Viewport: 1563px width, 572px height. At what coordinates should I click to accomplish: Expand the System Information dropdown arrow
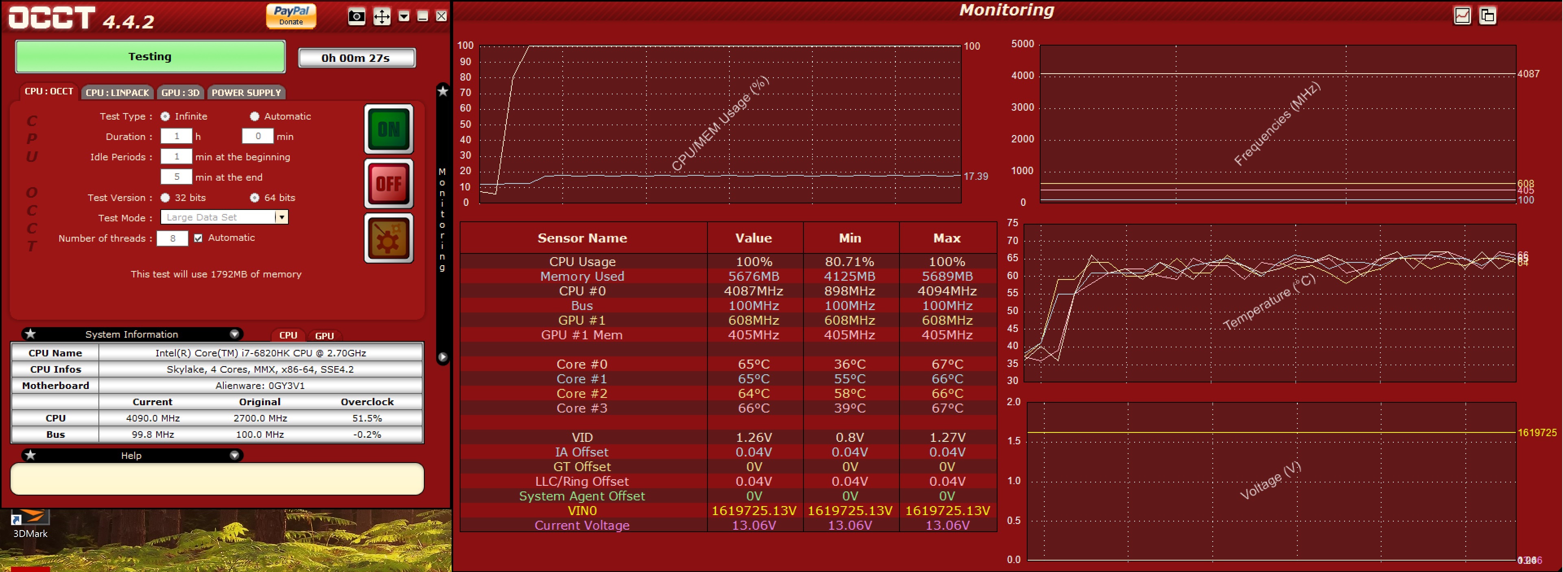pos(234,334)
